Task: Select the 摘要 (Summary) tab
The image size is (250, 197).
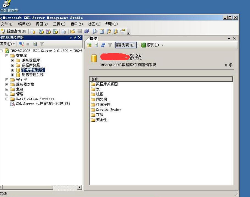Action: pos(93,38)
